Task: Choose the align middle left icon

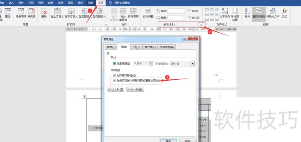Action: pyautogui.click(x=207, y=14)
